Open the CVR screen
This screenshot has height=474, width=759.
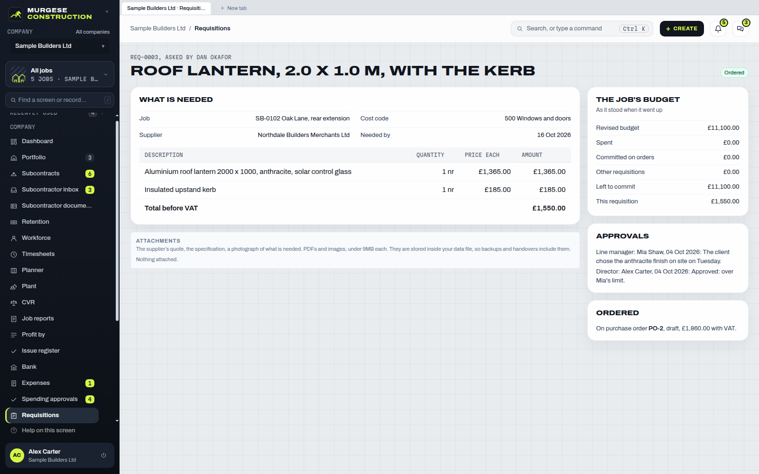coord(52,302)
